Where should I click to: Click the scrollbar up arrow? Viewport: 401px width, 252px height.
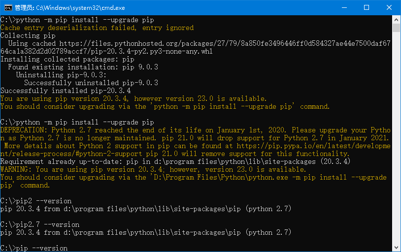point(396,19)
